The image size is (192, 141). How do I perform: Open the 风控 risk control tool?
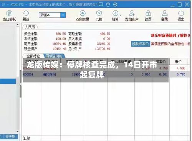(99, 16)
